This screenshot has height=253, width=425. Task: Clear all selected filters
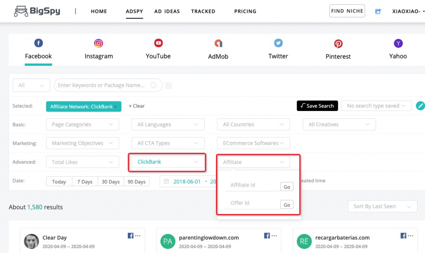pos(137,106)
